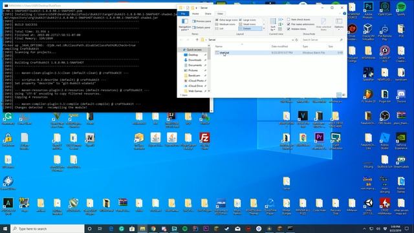Switch to large icons view toggle in status bar
This screenshot has height=233, width=414.
(343, 95)
